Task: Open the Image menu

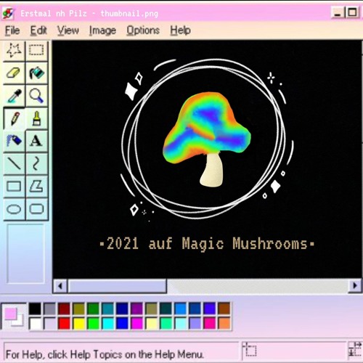Action: (102, 30)
